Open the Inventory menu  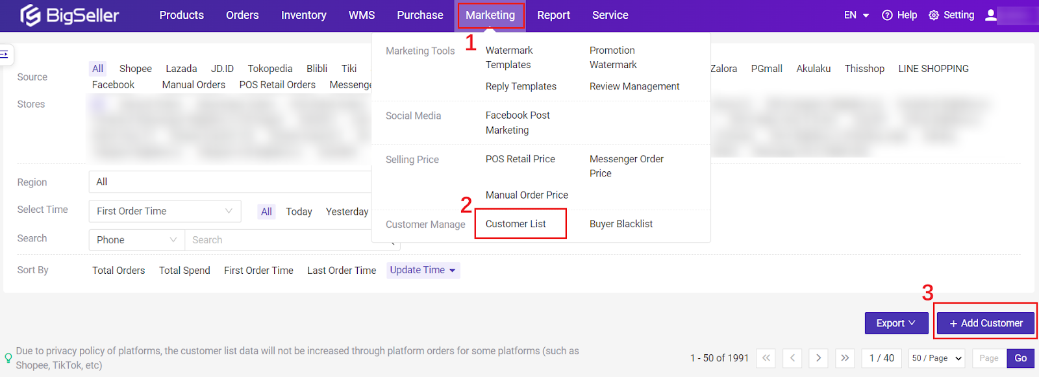304,15
